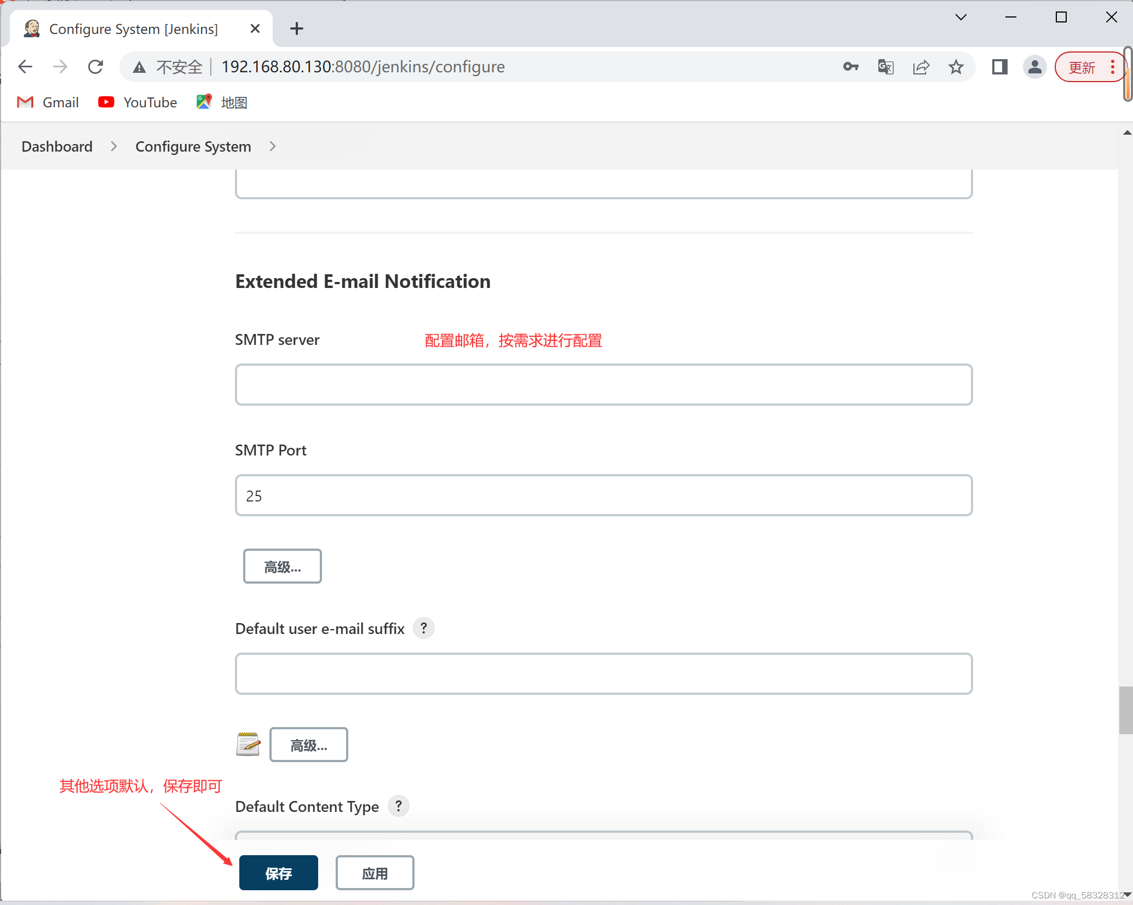Open the Google Translate page icon
The height and width of the screenshot is (905, 1133).
coord(885,67)
